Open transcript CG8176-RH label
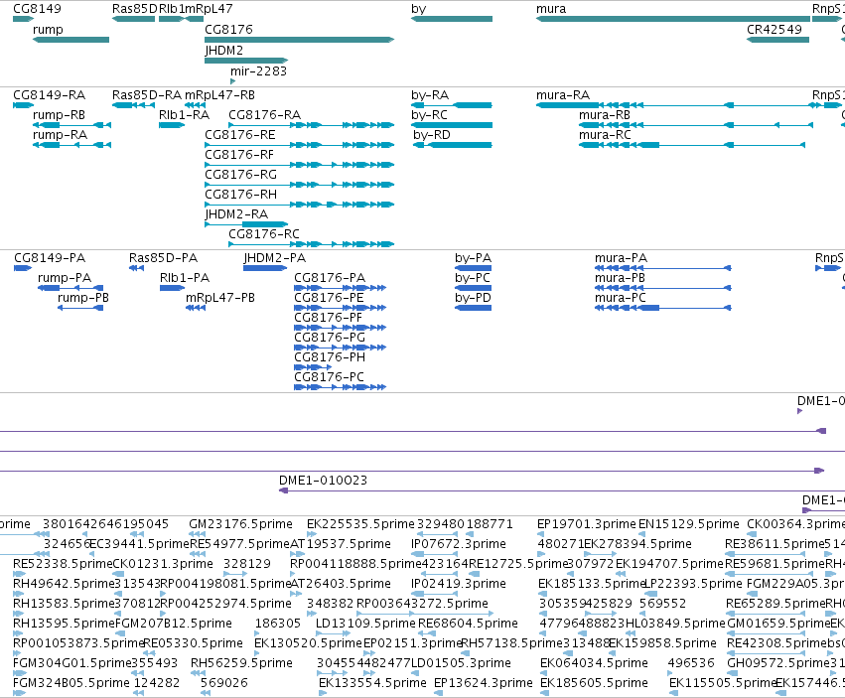Screen dimensions: 845x698 tap(240, 195)
